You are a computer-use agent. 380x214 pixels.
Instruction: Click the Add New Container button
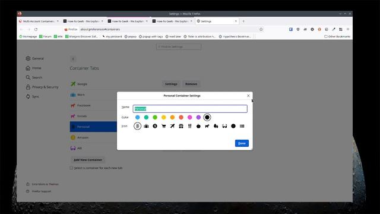88,160
